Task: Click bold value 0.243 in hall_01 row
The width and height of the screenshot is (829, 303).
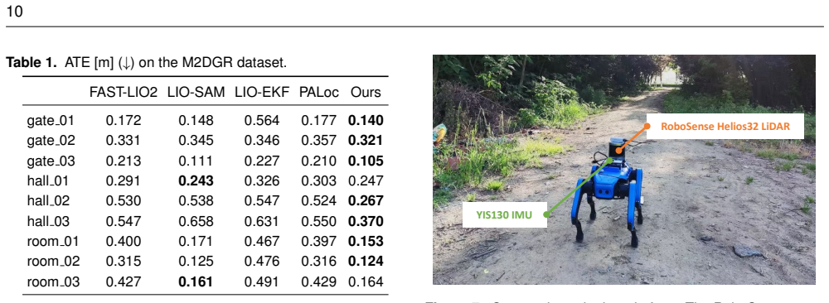Action: click(x=196, y=181)
